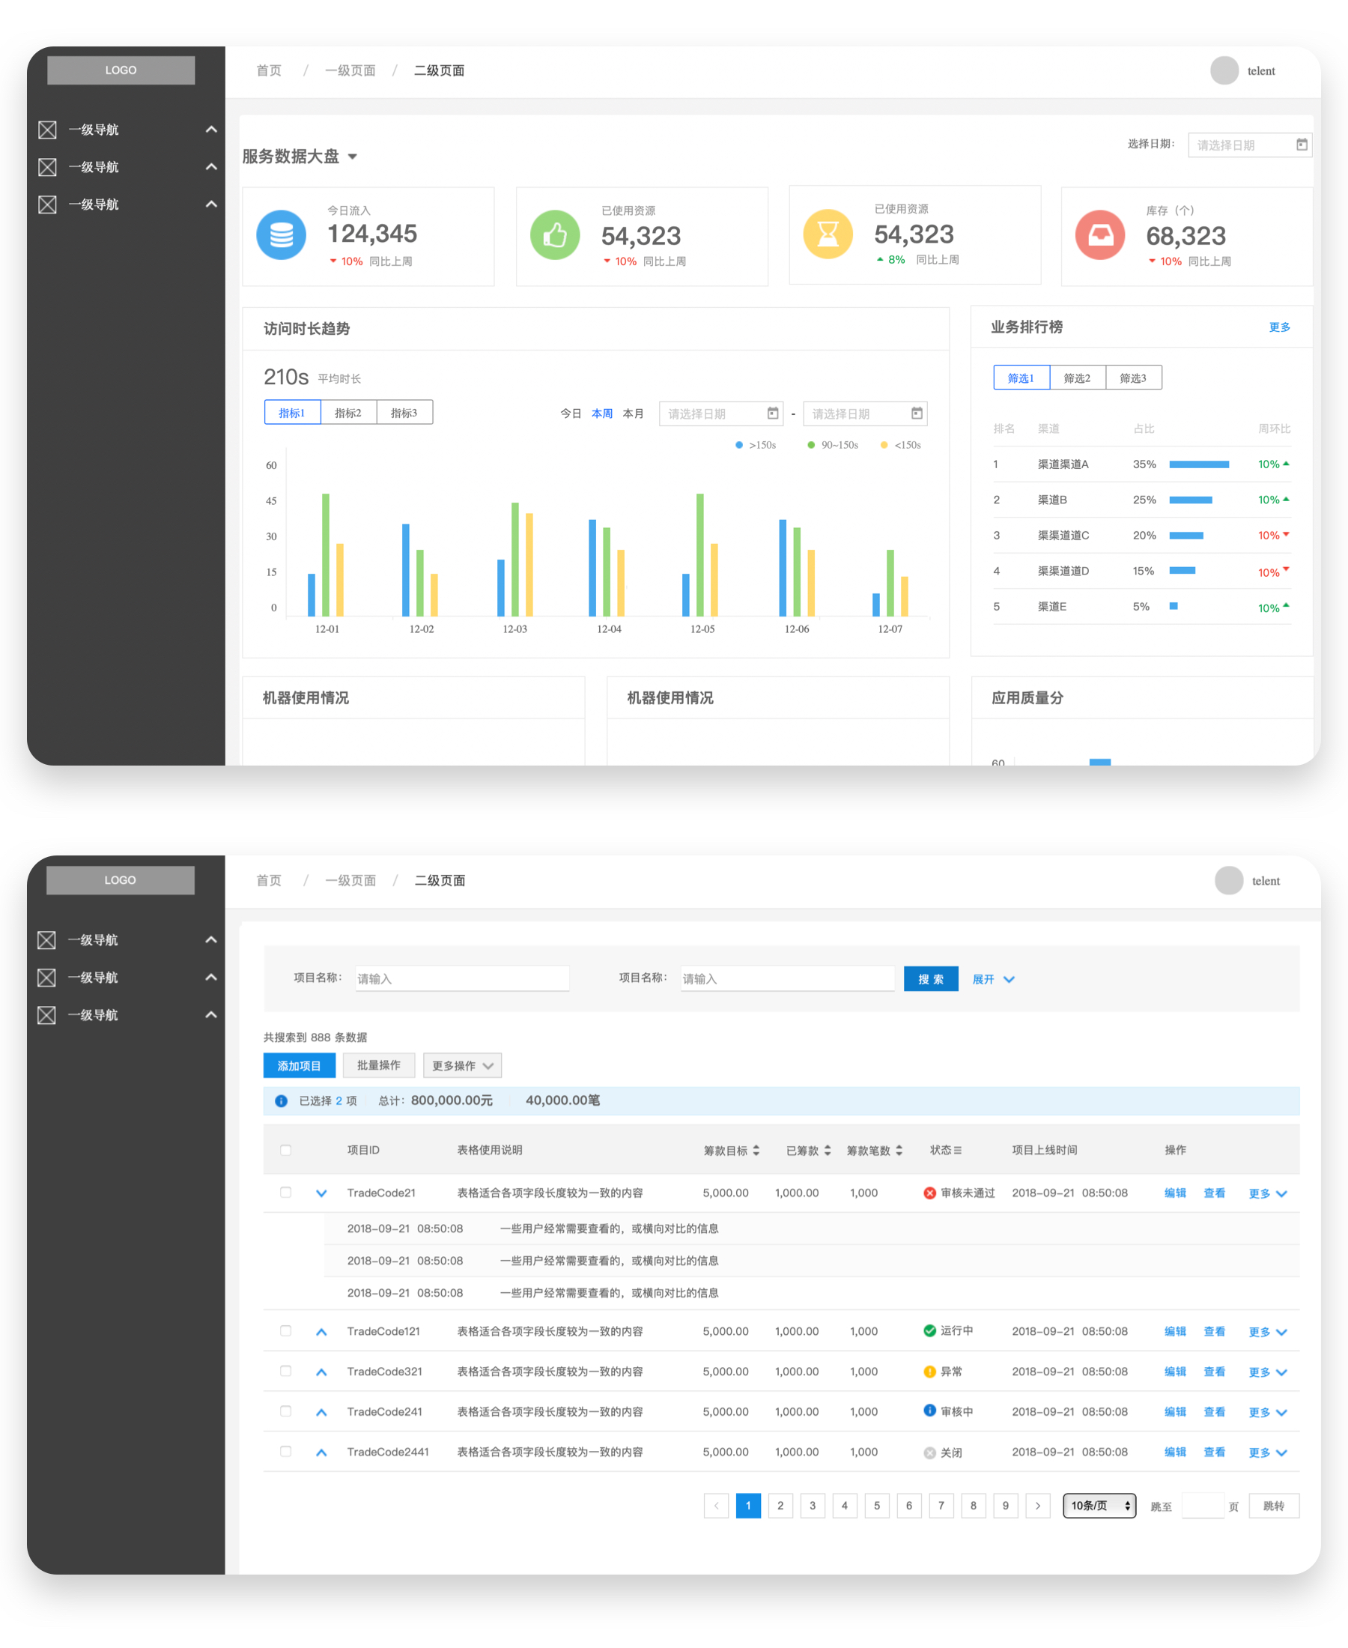Check the TradeCode241 row checkbox
Screen dimensions: 1348x1648
[x=286, y=1411]
